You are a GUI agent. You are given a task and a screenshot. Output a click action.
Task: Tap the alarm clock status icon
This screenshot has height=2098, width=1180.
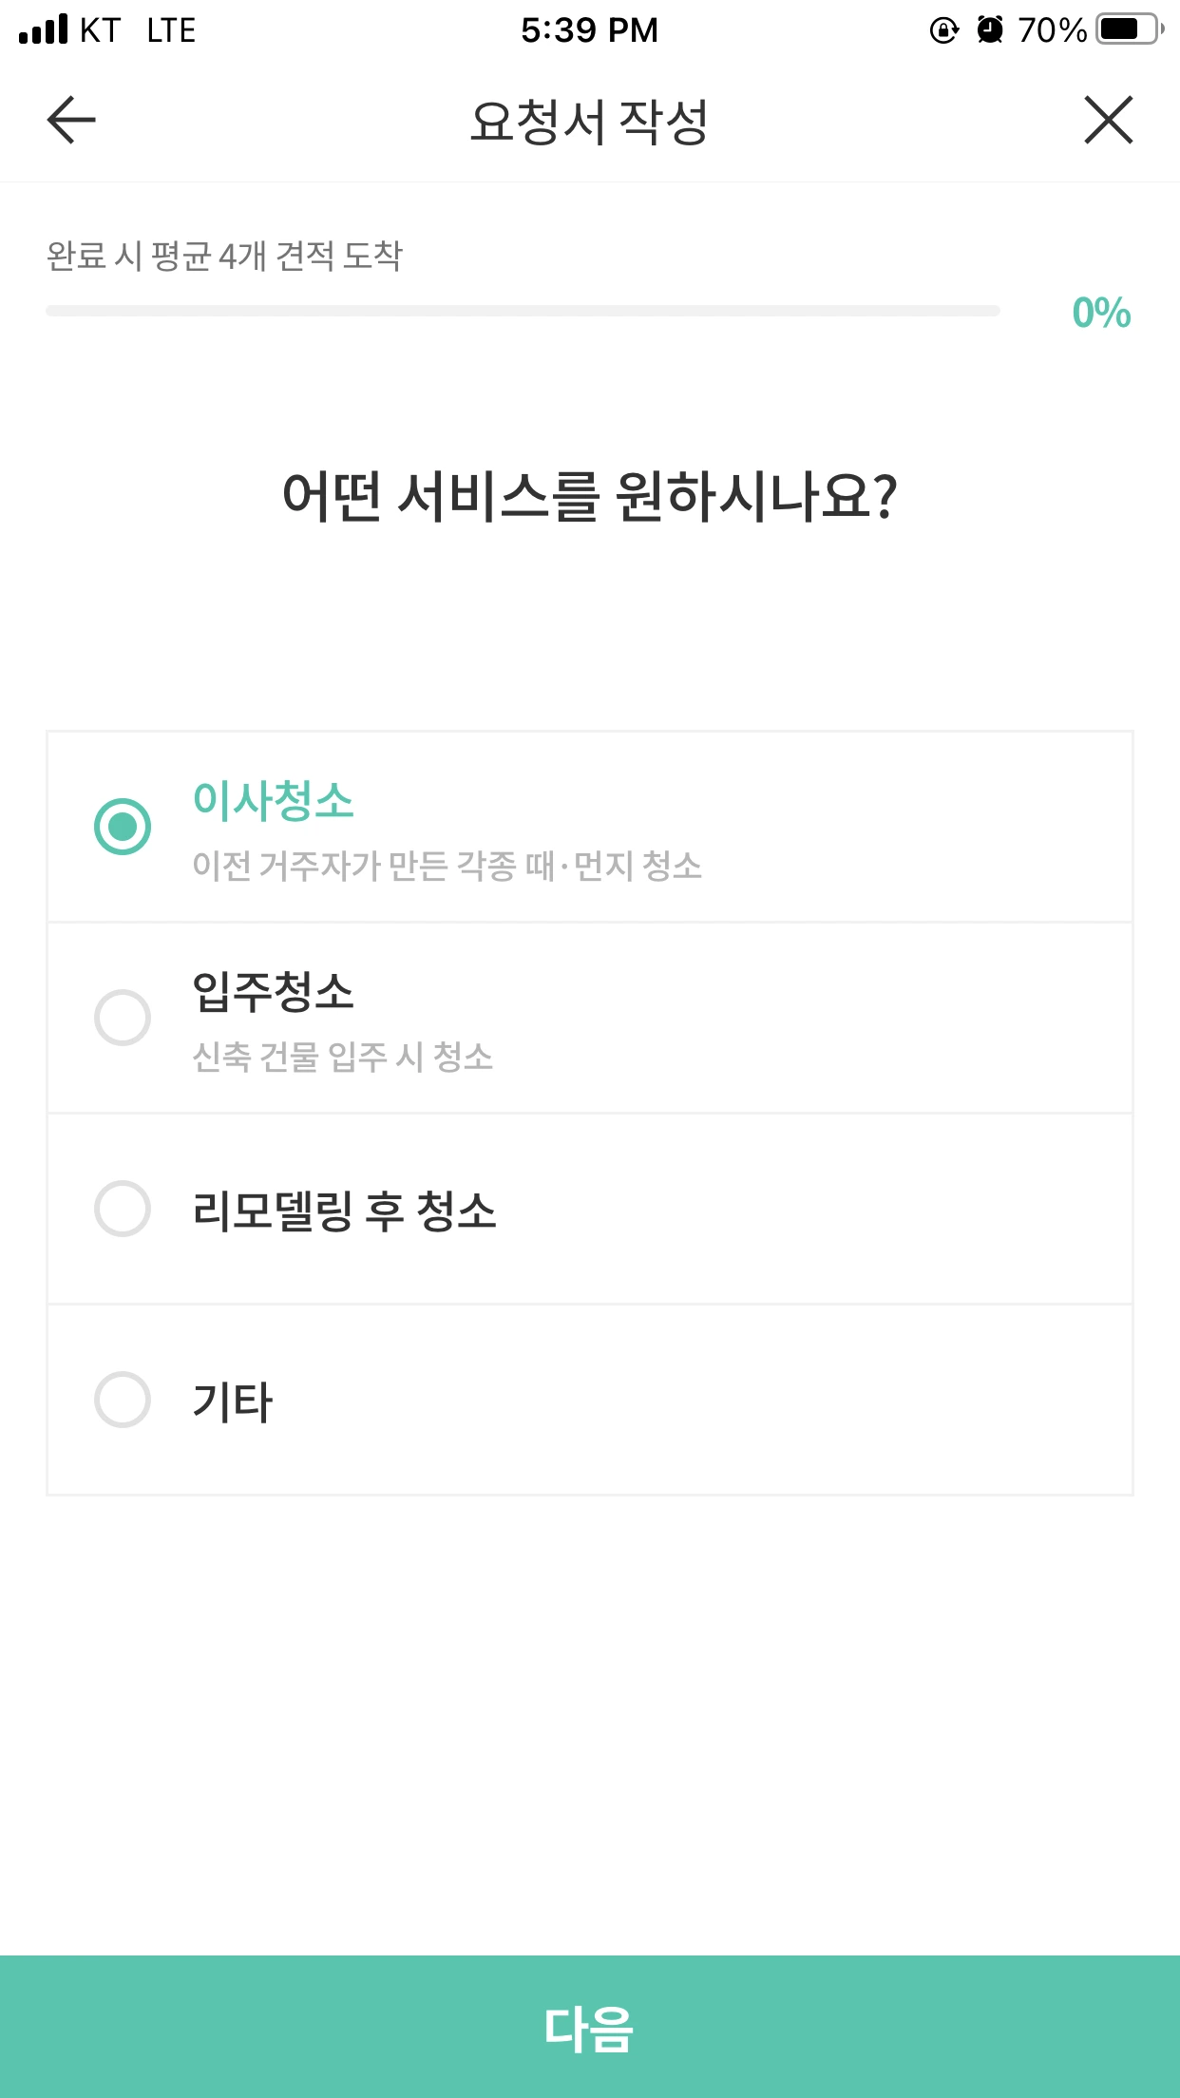(x=990, y=30)
